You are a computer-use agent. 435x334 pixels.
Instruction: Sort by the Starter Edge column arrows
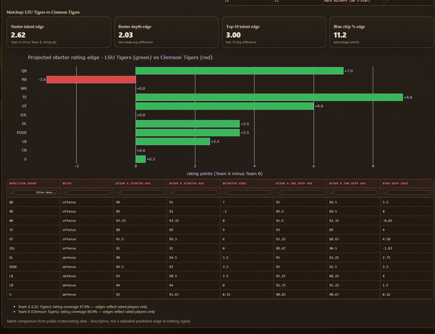[224, 183]
